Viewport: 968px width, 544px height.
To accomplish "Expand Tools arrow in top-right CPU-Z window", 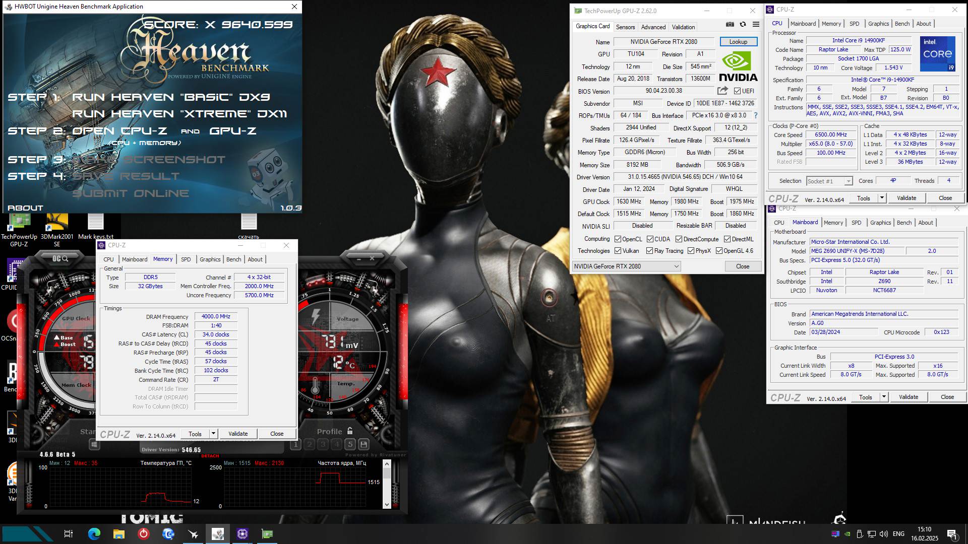I will click(882, 198).
